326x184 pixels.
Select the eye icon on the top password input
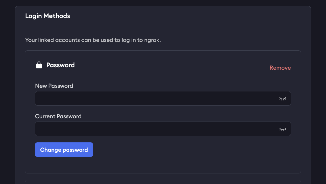[283, 98]
